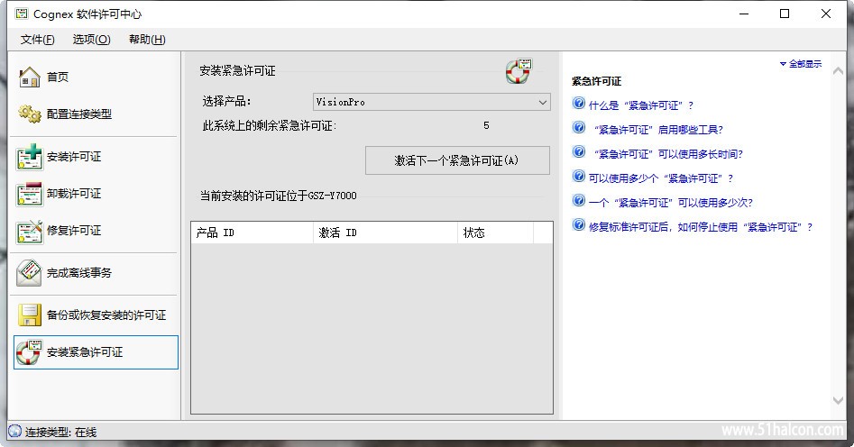Minimize the Cognex license center window
Screen dimensions: 854x447
click(x=744, y=14)
